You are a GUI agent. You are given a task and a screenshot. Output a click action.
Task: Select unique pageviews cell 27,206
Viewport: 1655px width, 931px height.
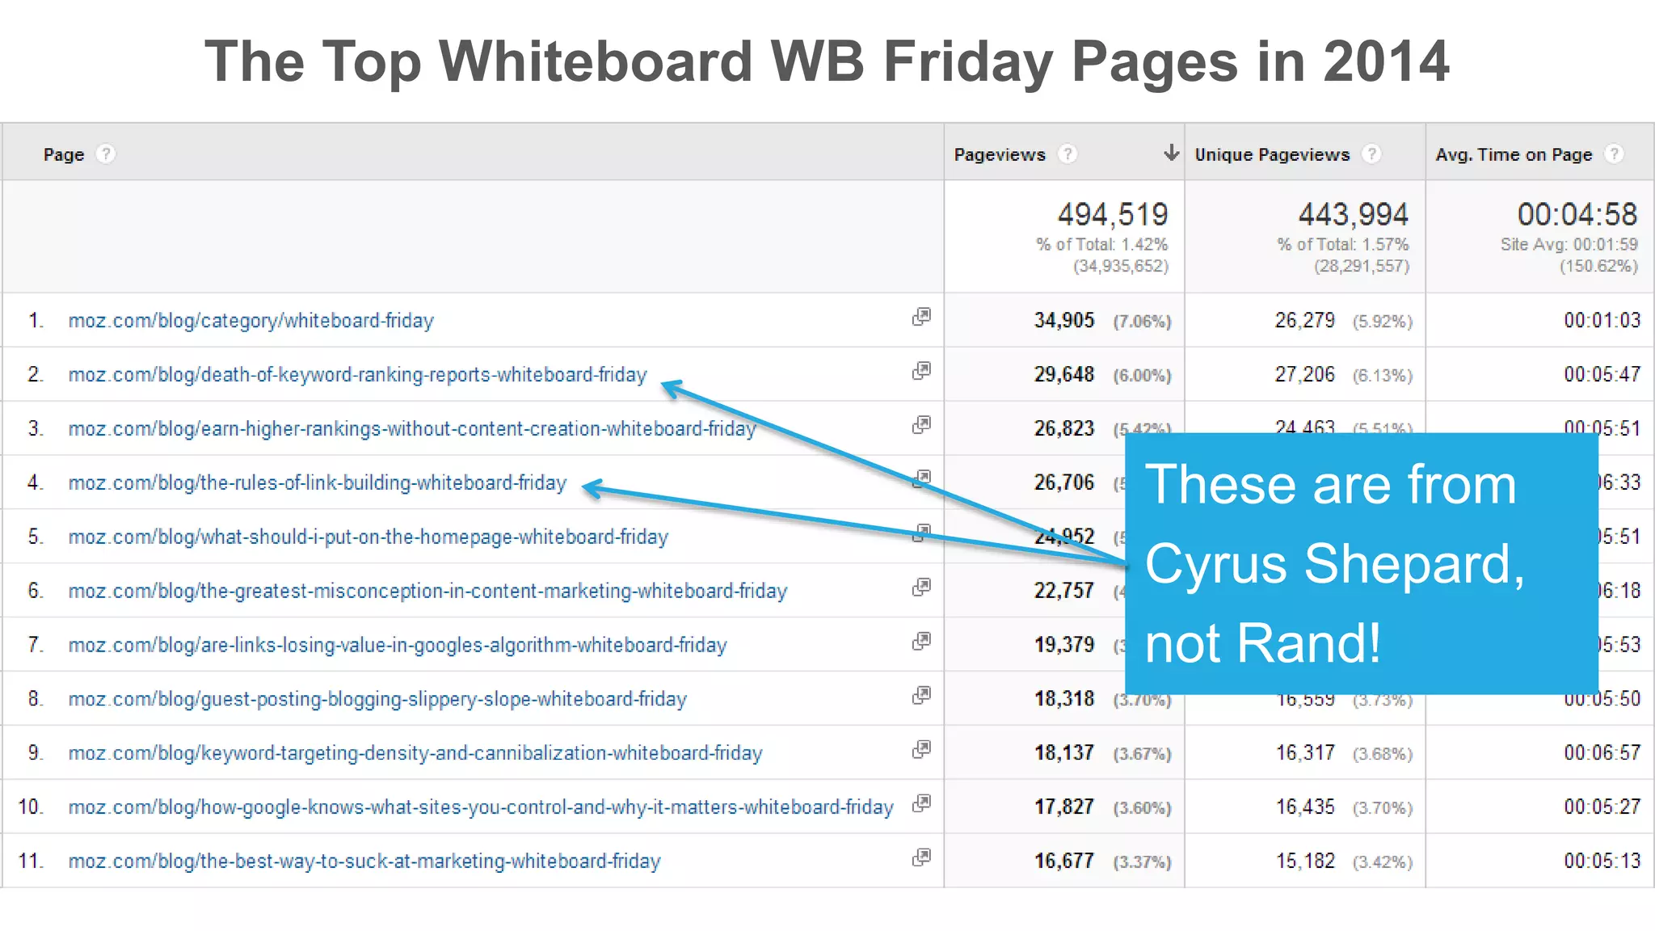point(1305,375)
